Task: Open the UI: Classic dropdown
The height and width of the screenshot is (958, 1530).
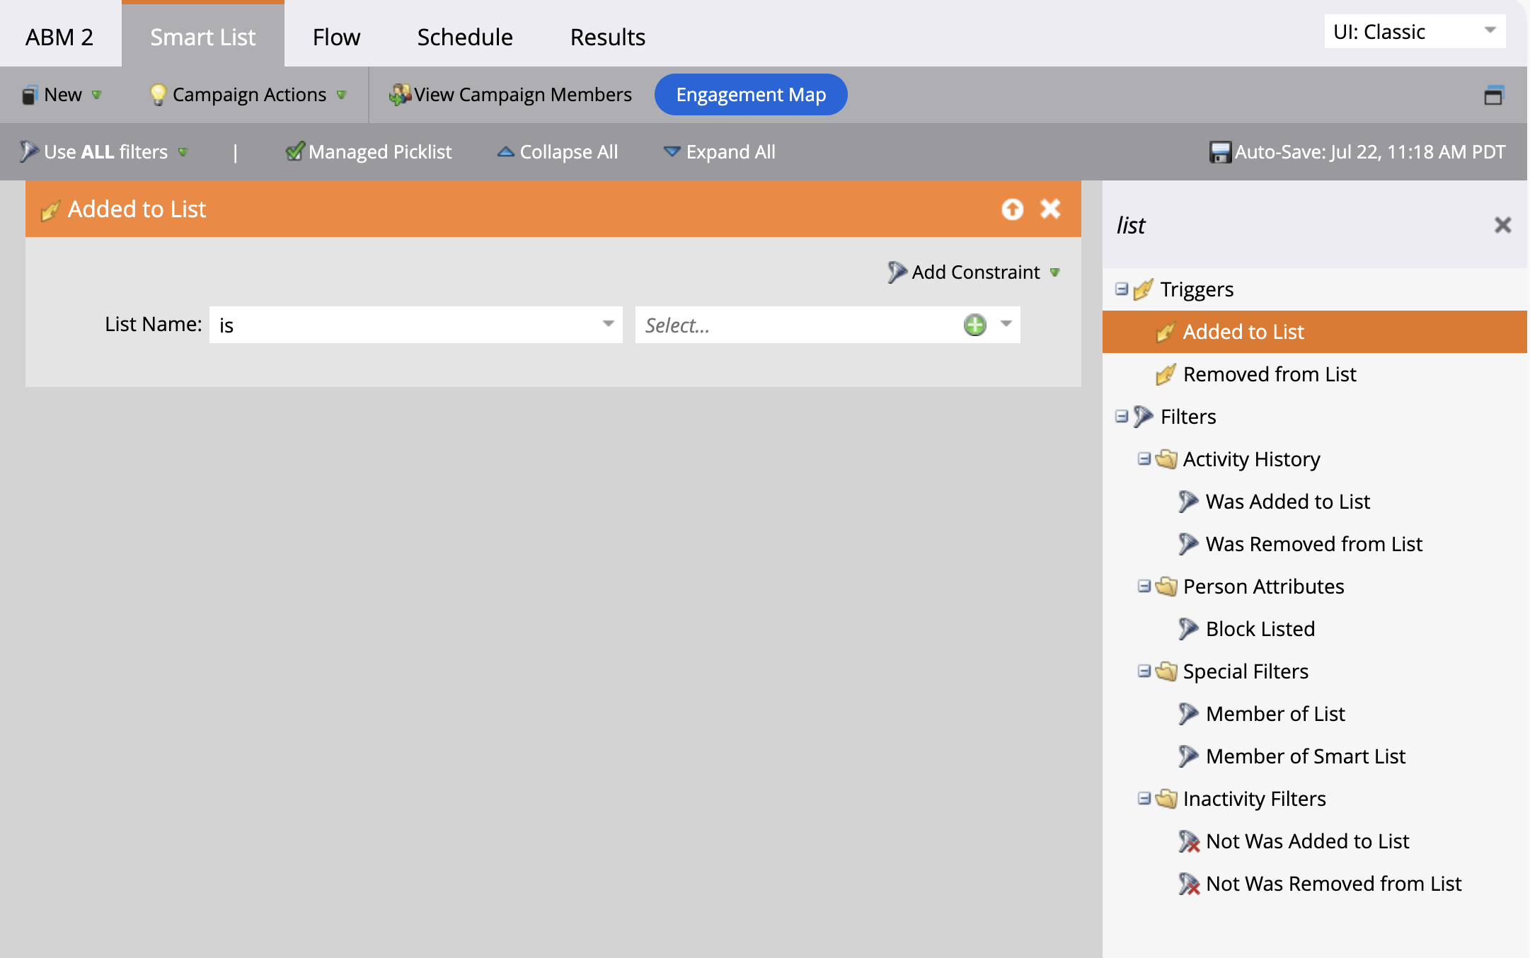Action: 1415,32
